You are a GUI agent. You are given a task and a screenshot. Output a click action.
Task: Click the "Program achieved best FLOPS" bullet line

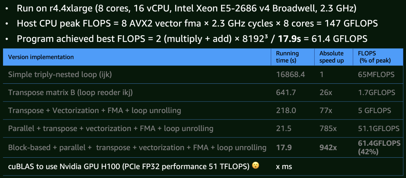tap(192, 39)
